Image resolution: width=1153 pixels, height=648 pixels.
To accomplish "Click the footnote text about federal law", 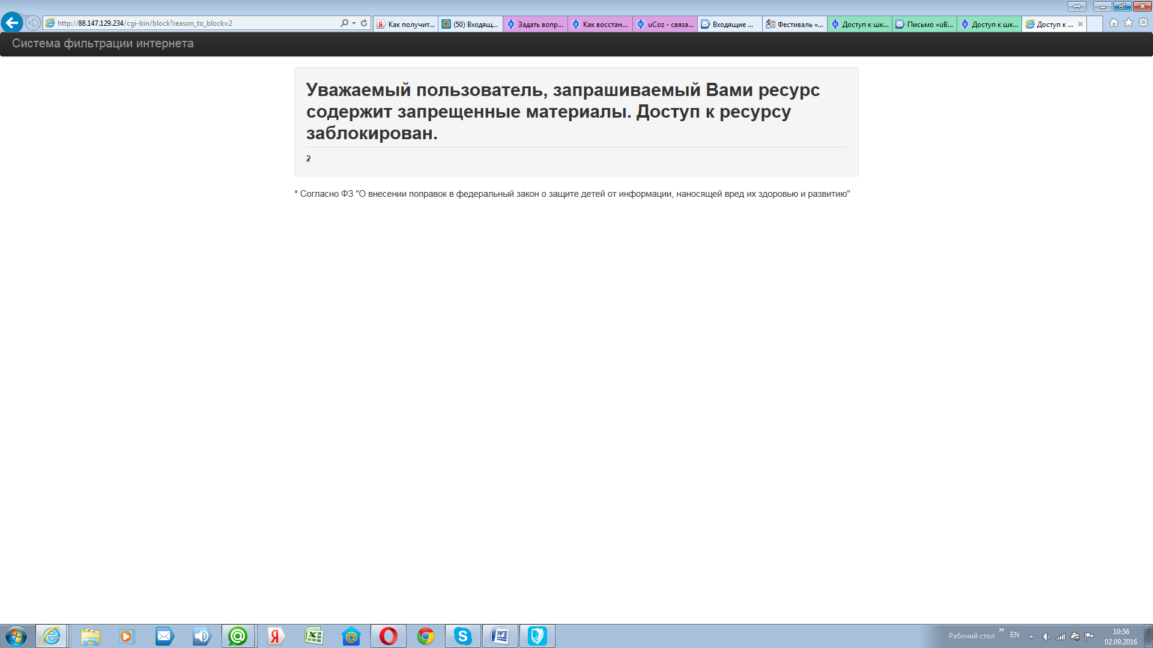I will click(x=572, y=194).
